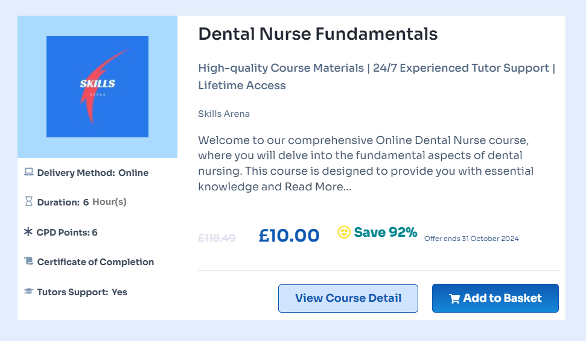This screenshot has width=586, height=341.
Task: Open the Dental Nurse Fundamentals course title
Action: [x=317, y=34]
